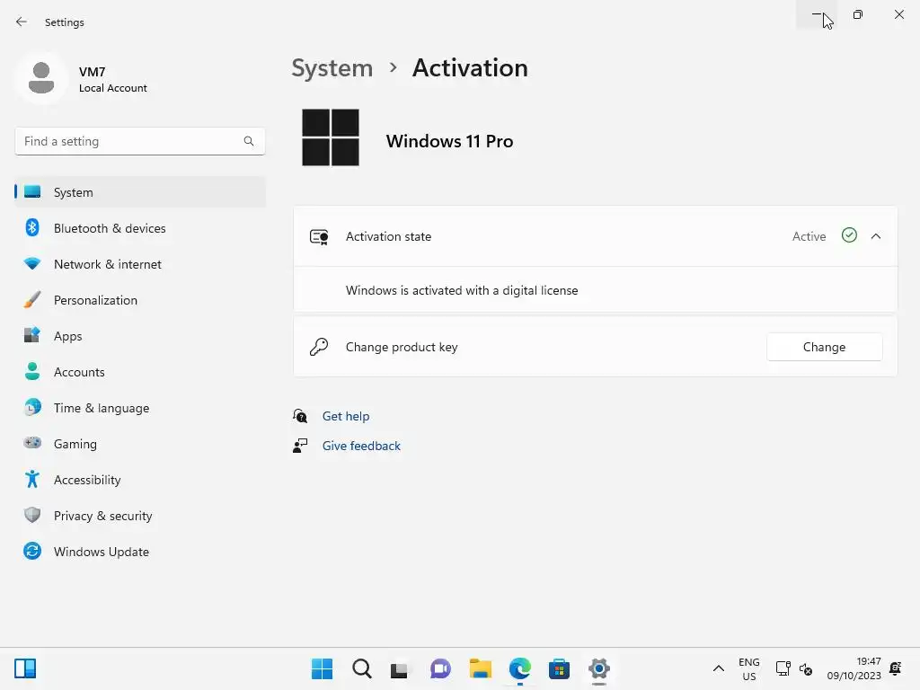Open Network & internet settings
This screenshot has height=690, width=920.
point(139,264)
